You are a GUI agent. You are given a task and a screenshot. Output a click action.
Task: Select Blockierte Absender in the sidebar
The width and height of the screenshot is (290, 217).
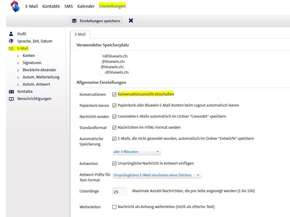click(x=39, y=70)
